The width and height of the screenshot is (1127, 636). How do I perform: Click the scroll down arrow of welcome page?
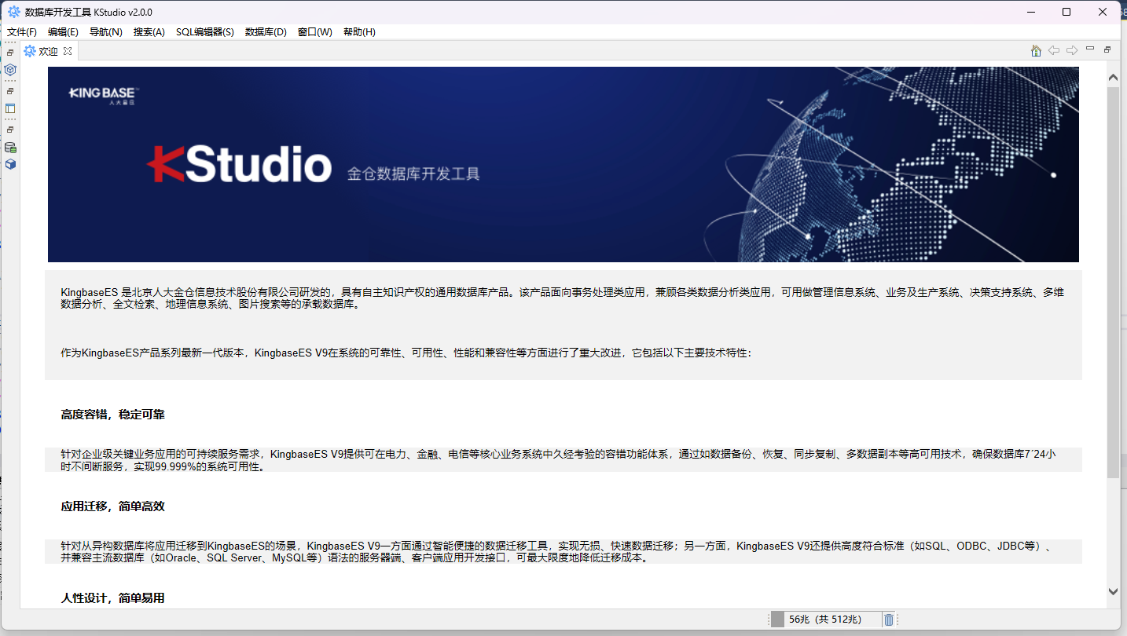click(x=1113, y=591)
